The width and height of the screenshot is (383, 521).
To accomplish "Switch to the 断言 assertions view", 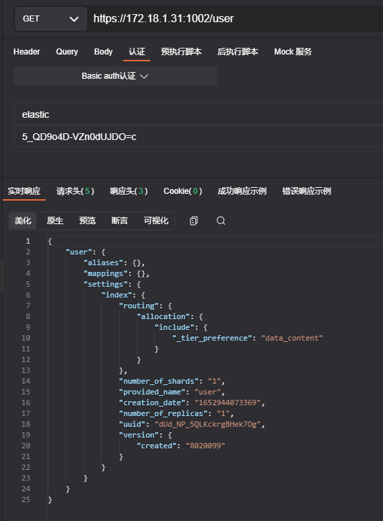I will point(119,221).
